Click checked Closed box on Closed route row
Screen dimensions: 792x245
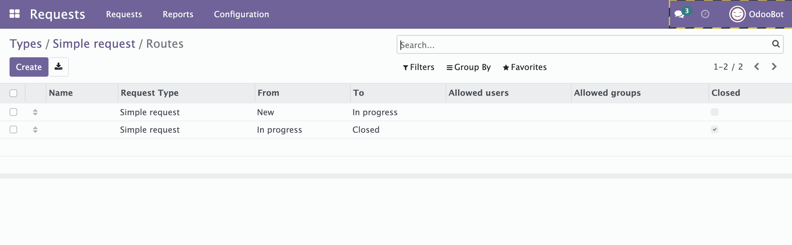pyautogui.click(x=715, y=129)
